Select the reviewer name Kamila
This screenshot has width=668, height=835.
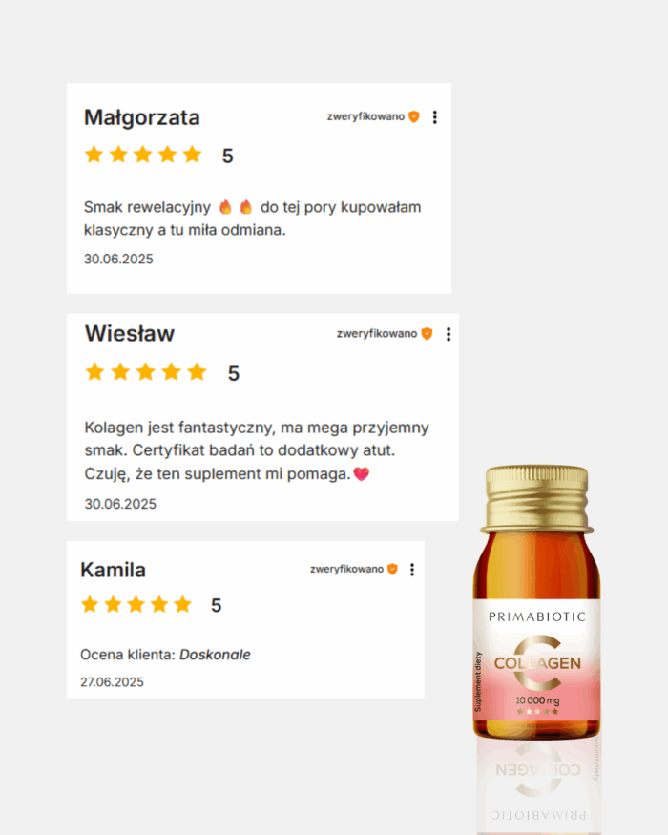click(x=113, y=570)
